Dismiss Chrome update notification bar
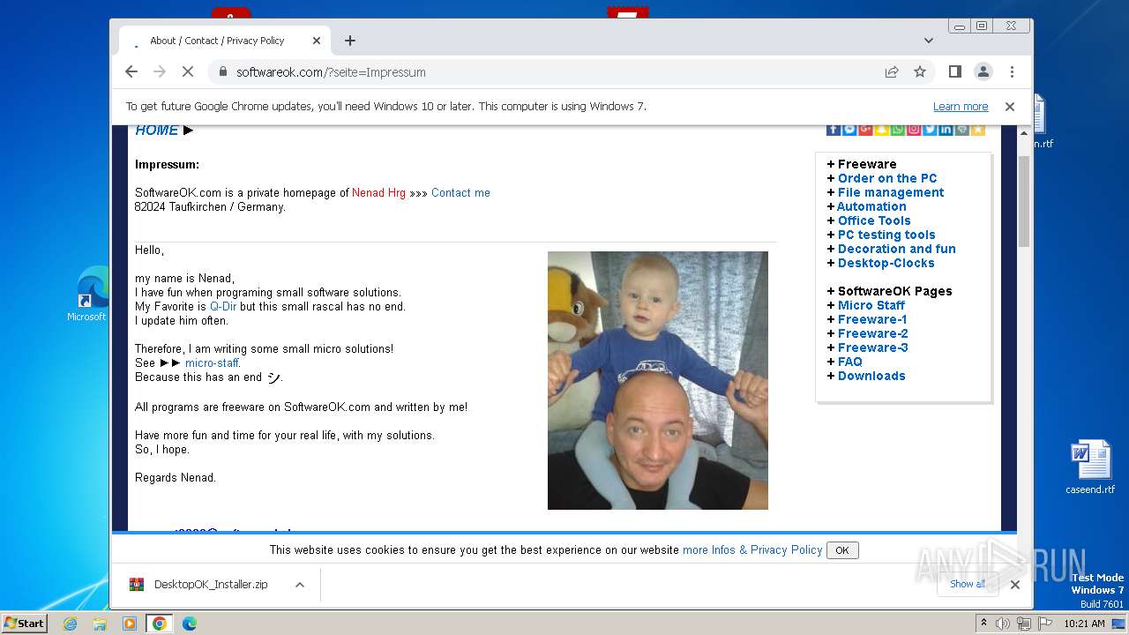Screen dimensions: 1129x635 tap(1010, 107)
